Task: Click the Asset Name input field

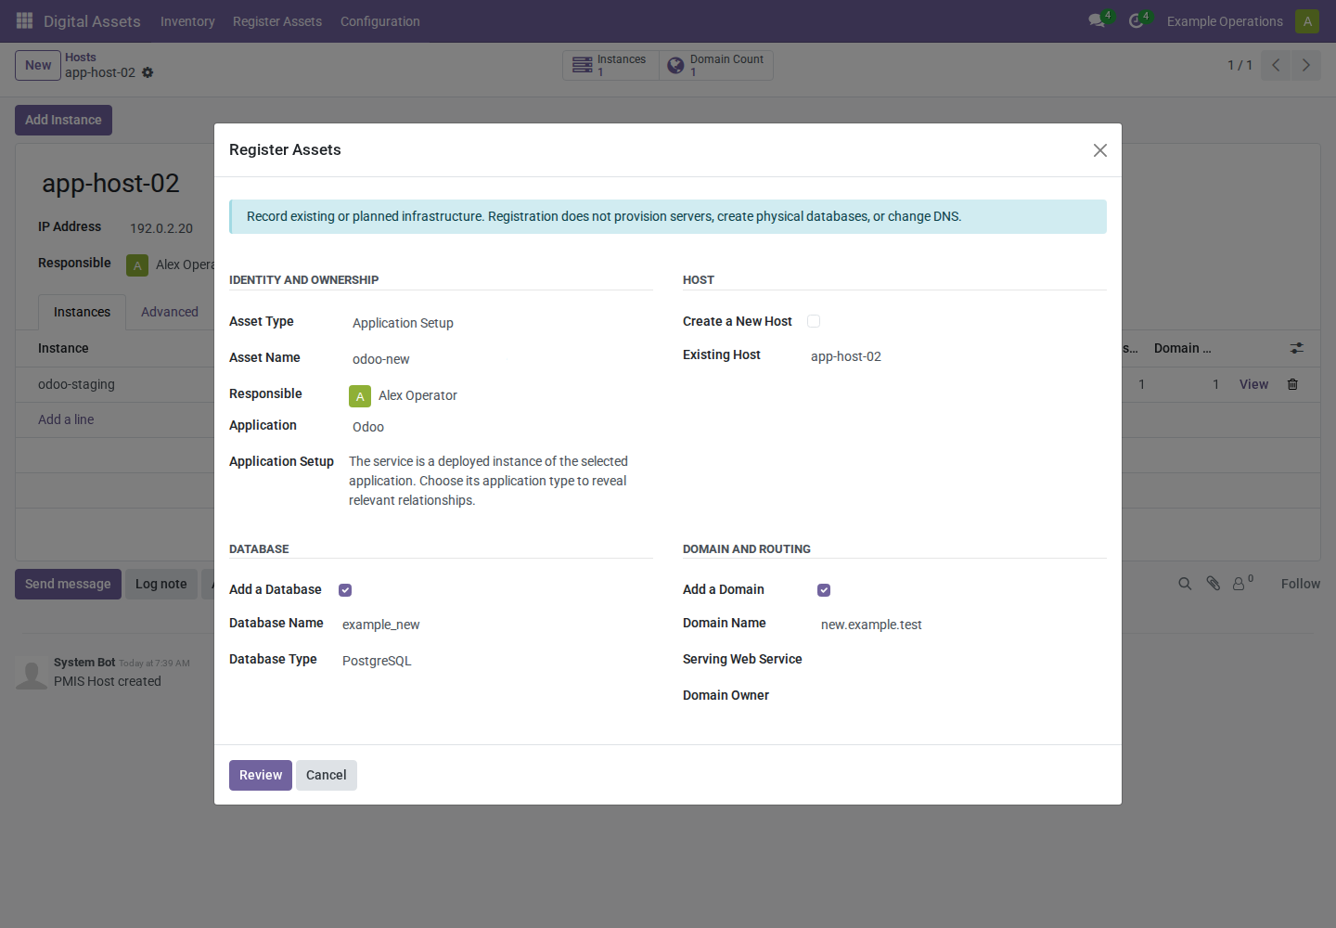Action: pyautogui.click(x=501, y=359)
